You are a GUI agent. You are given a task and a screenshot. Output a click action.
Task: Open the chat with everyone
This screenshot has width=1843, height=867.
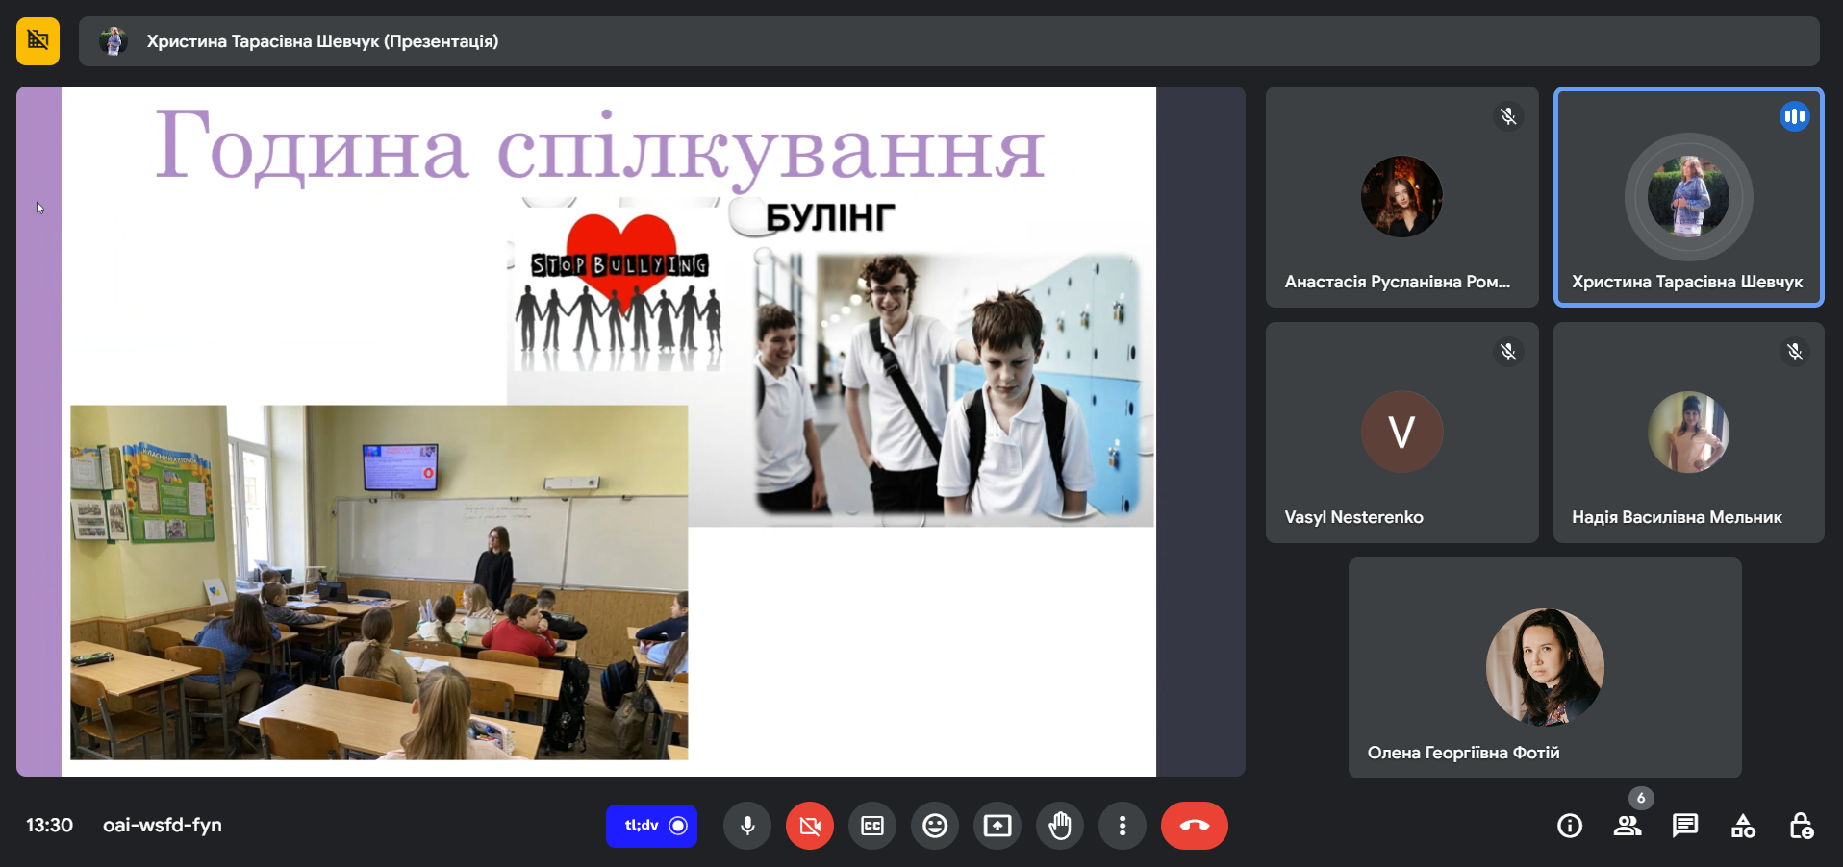pos(1685,826)
